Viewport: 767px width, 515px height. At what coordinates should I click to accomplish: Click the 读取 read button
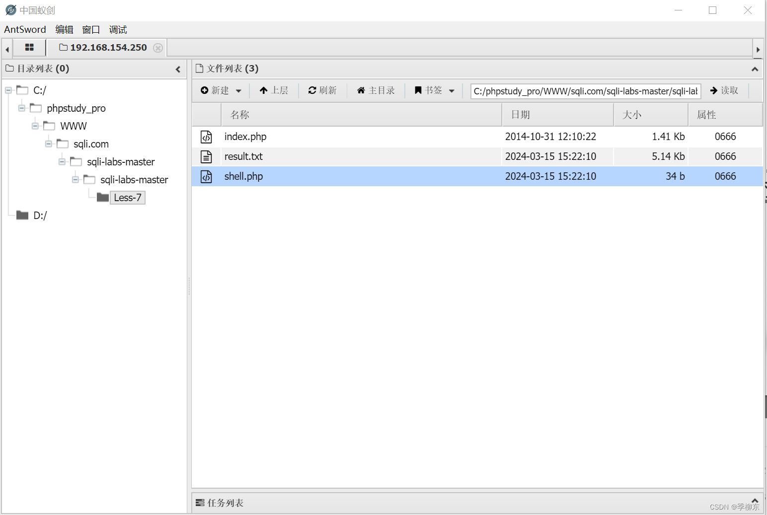tap(724, 90)
